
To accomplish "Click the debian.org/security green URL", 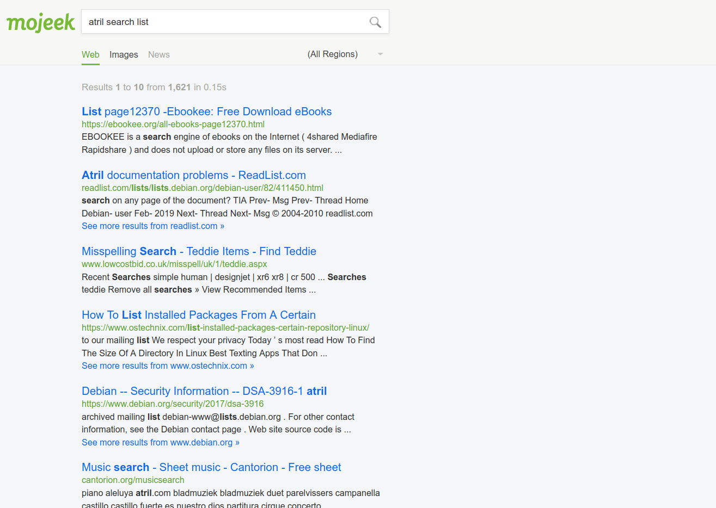I will click(173, 404).
